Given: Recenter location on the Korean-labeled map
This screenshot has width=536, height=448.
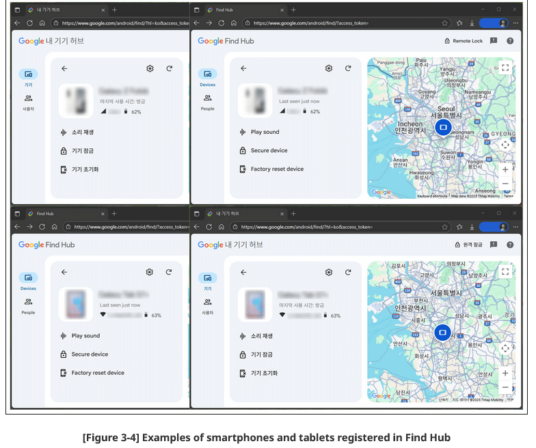Looking at the screenshot, I should pos(505,348).
